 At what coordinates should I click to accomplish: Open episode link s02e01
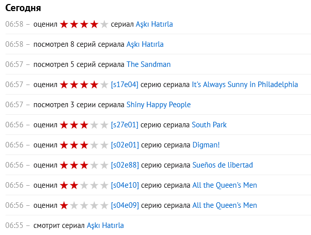pos(125,145)
